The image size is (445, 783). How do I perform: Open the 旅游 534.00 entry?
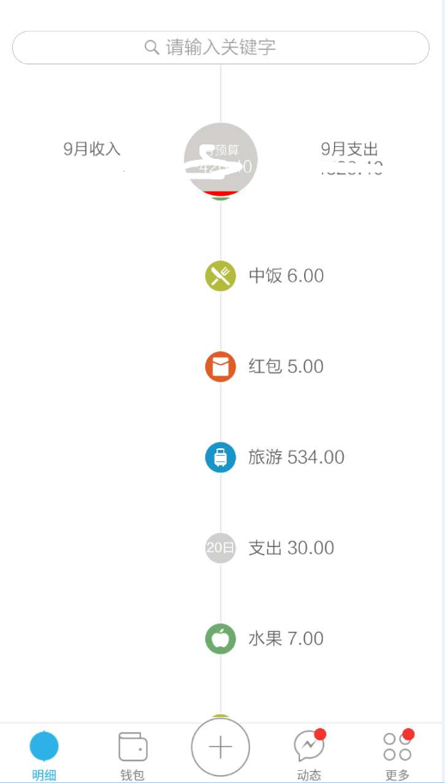click(296, 457)
